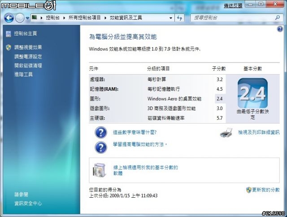Click the shield icon beside 更新我的分數
This screenshot has height=217, width=287.
[x=248, y=190]
